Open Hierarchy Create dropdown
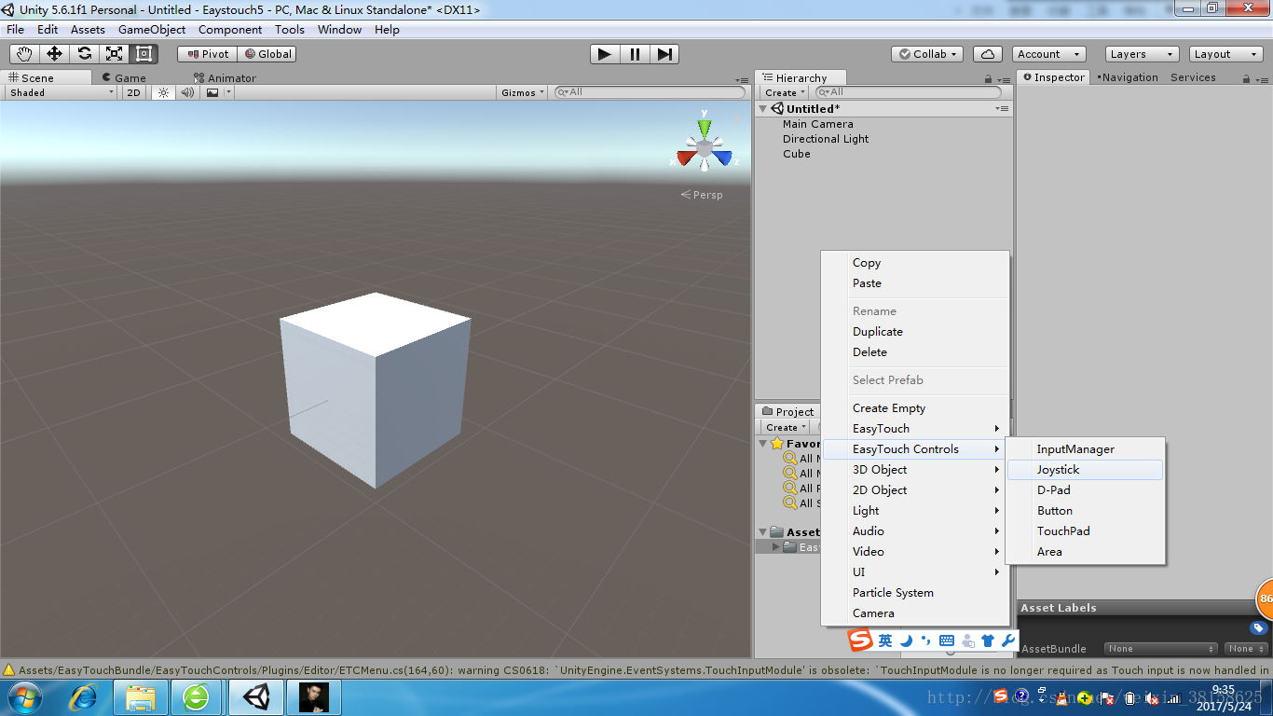The width and height of the screenshot is (1273, 716). pyautogui.click(x=785, y=92)
